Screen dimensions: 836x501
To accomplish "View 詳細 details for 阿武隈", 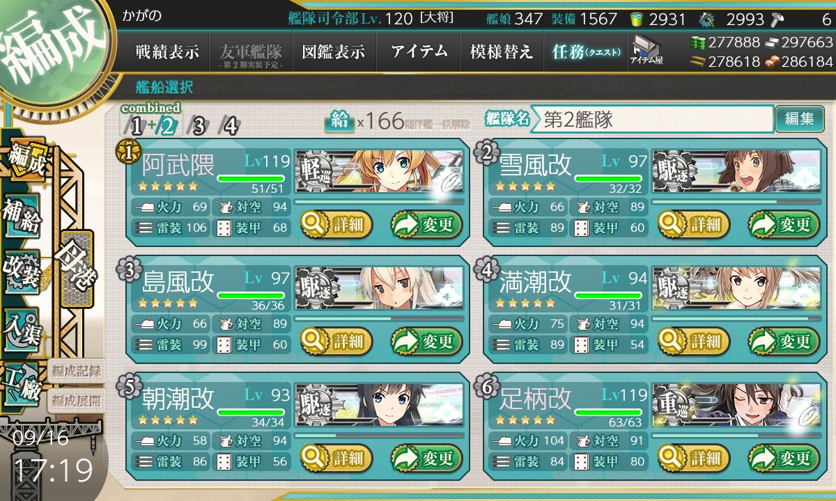I will [337, 224].
